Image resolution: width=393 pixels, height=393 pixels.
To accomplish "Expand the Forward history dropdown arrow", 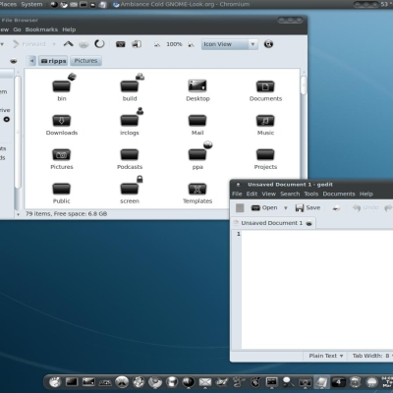I will [54, 44].
